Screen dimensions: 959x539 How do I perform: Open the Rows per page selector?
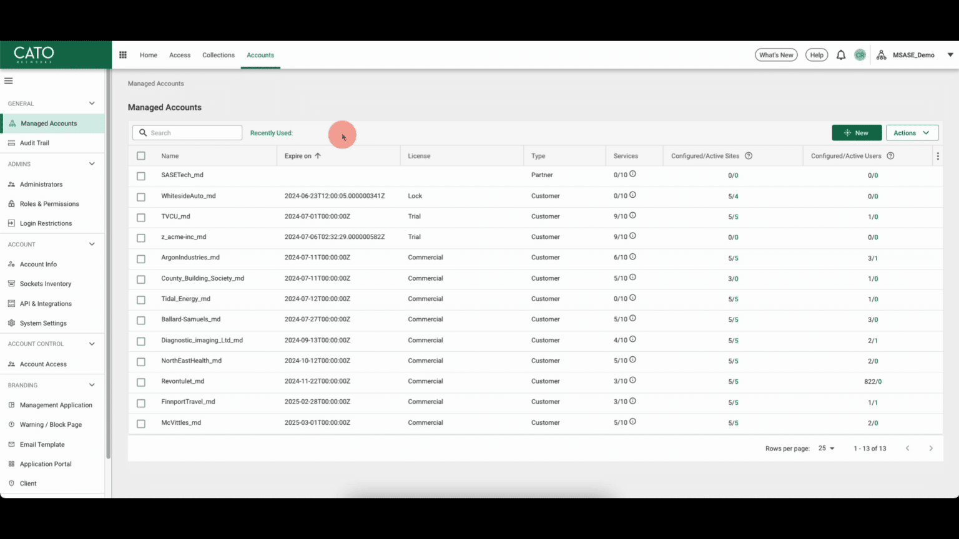click(825, 448)
